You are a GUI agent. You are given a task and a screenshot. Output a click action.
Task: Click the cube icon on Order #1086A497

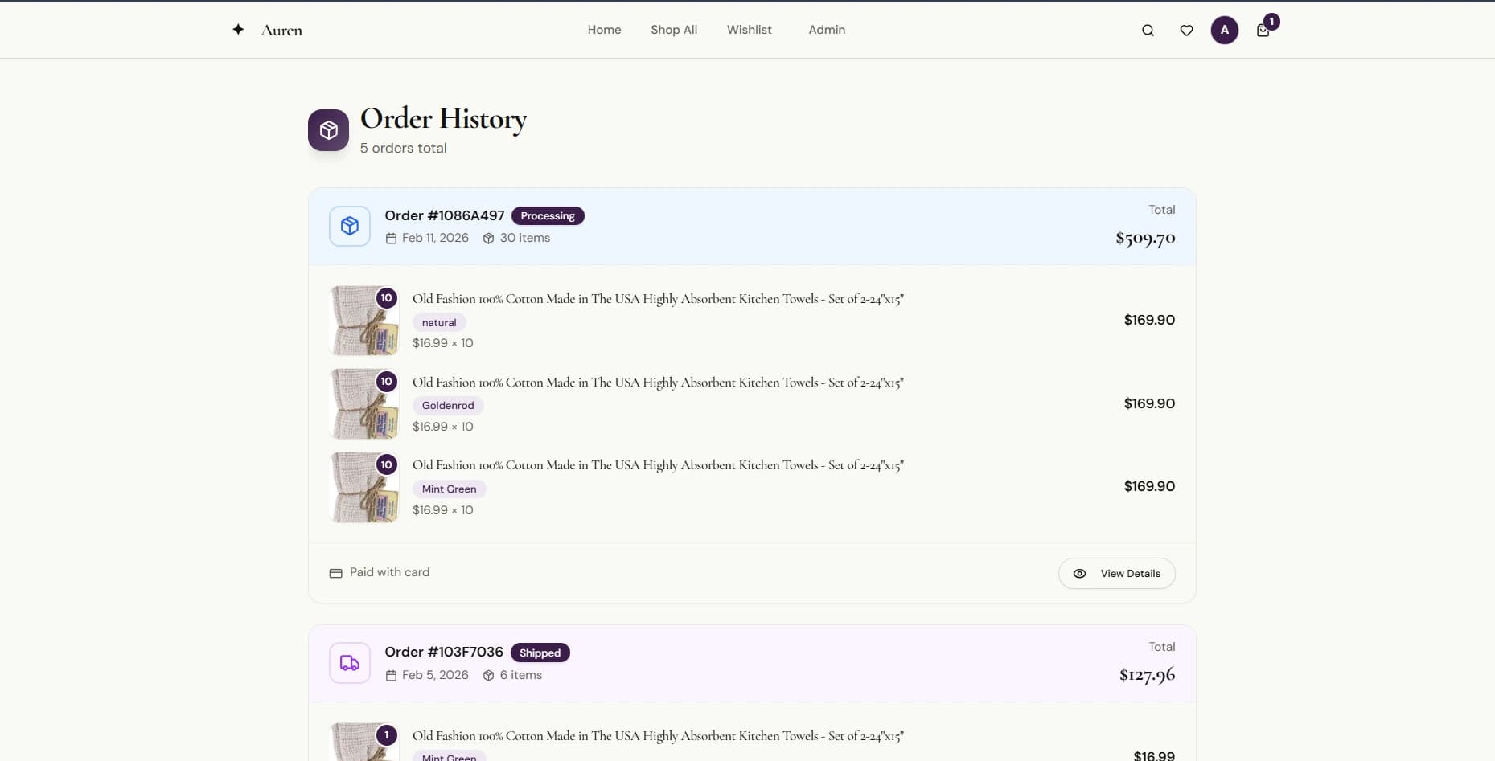point(349,226)
